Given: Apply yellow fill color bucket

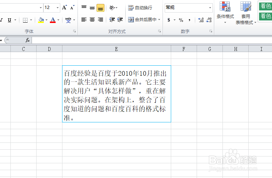Looking at the screenshot, I should tap(41, 20).
